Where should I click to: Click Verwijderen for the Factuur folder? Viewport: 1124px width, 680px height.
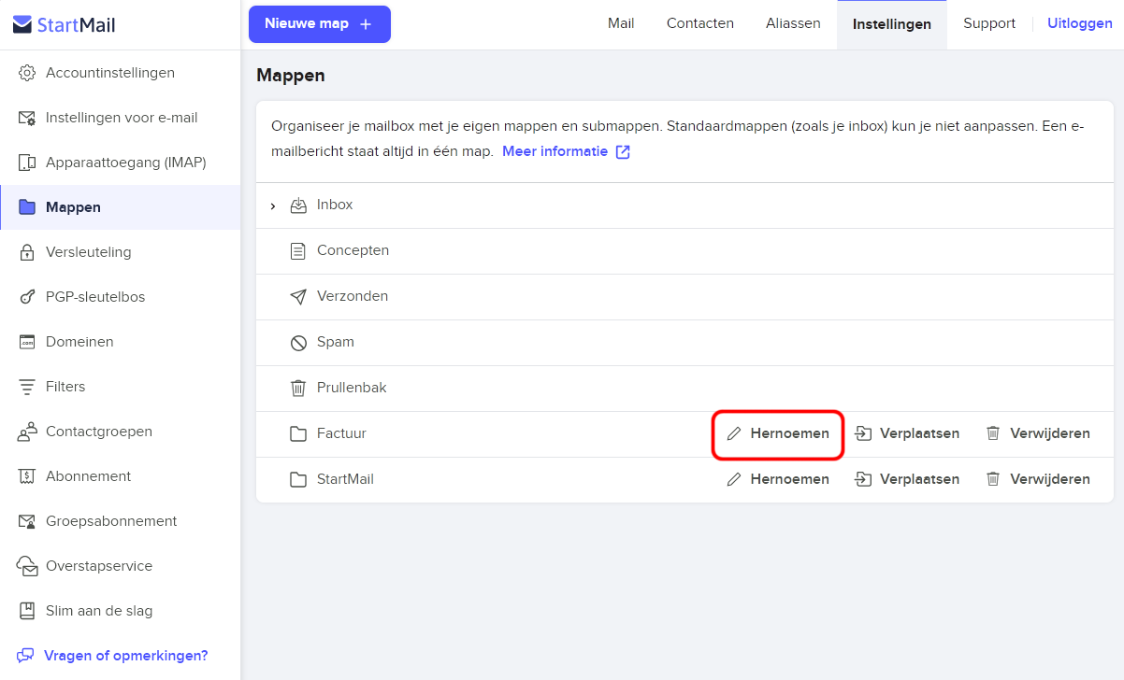[1038, 433]
